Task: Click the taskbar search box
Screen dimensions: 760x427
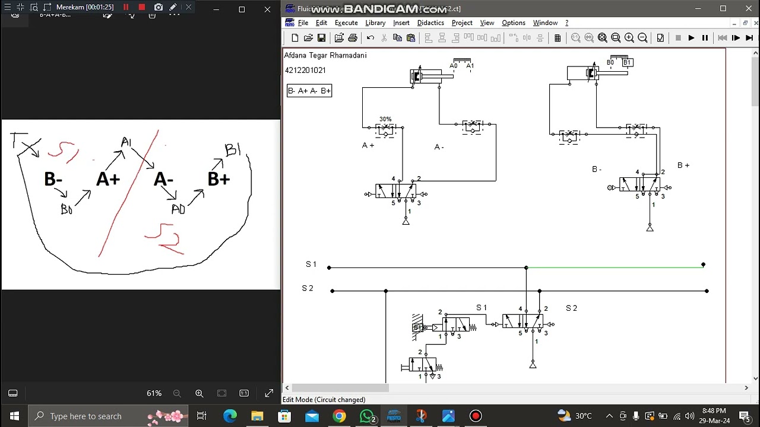Action: tap(108, 416)
